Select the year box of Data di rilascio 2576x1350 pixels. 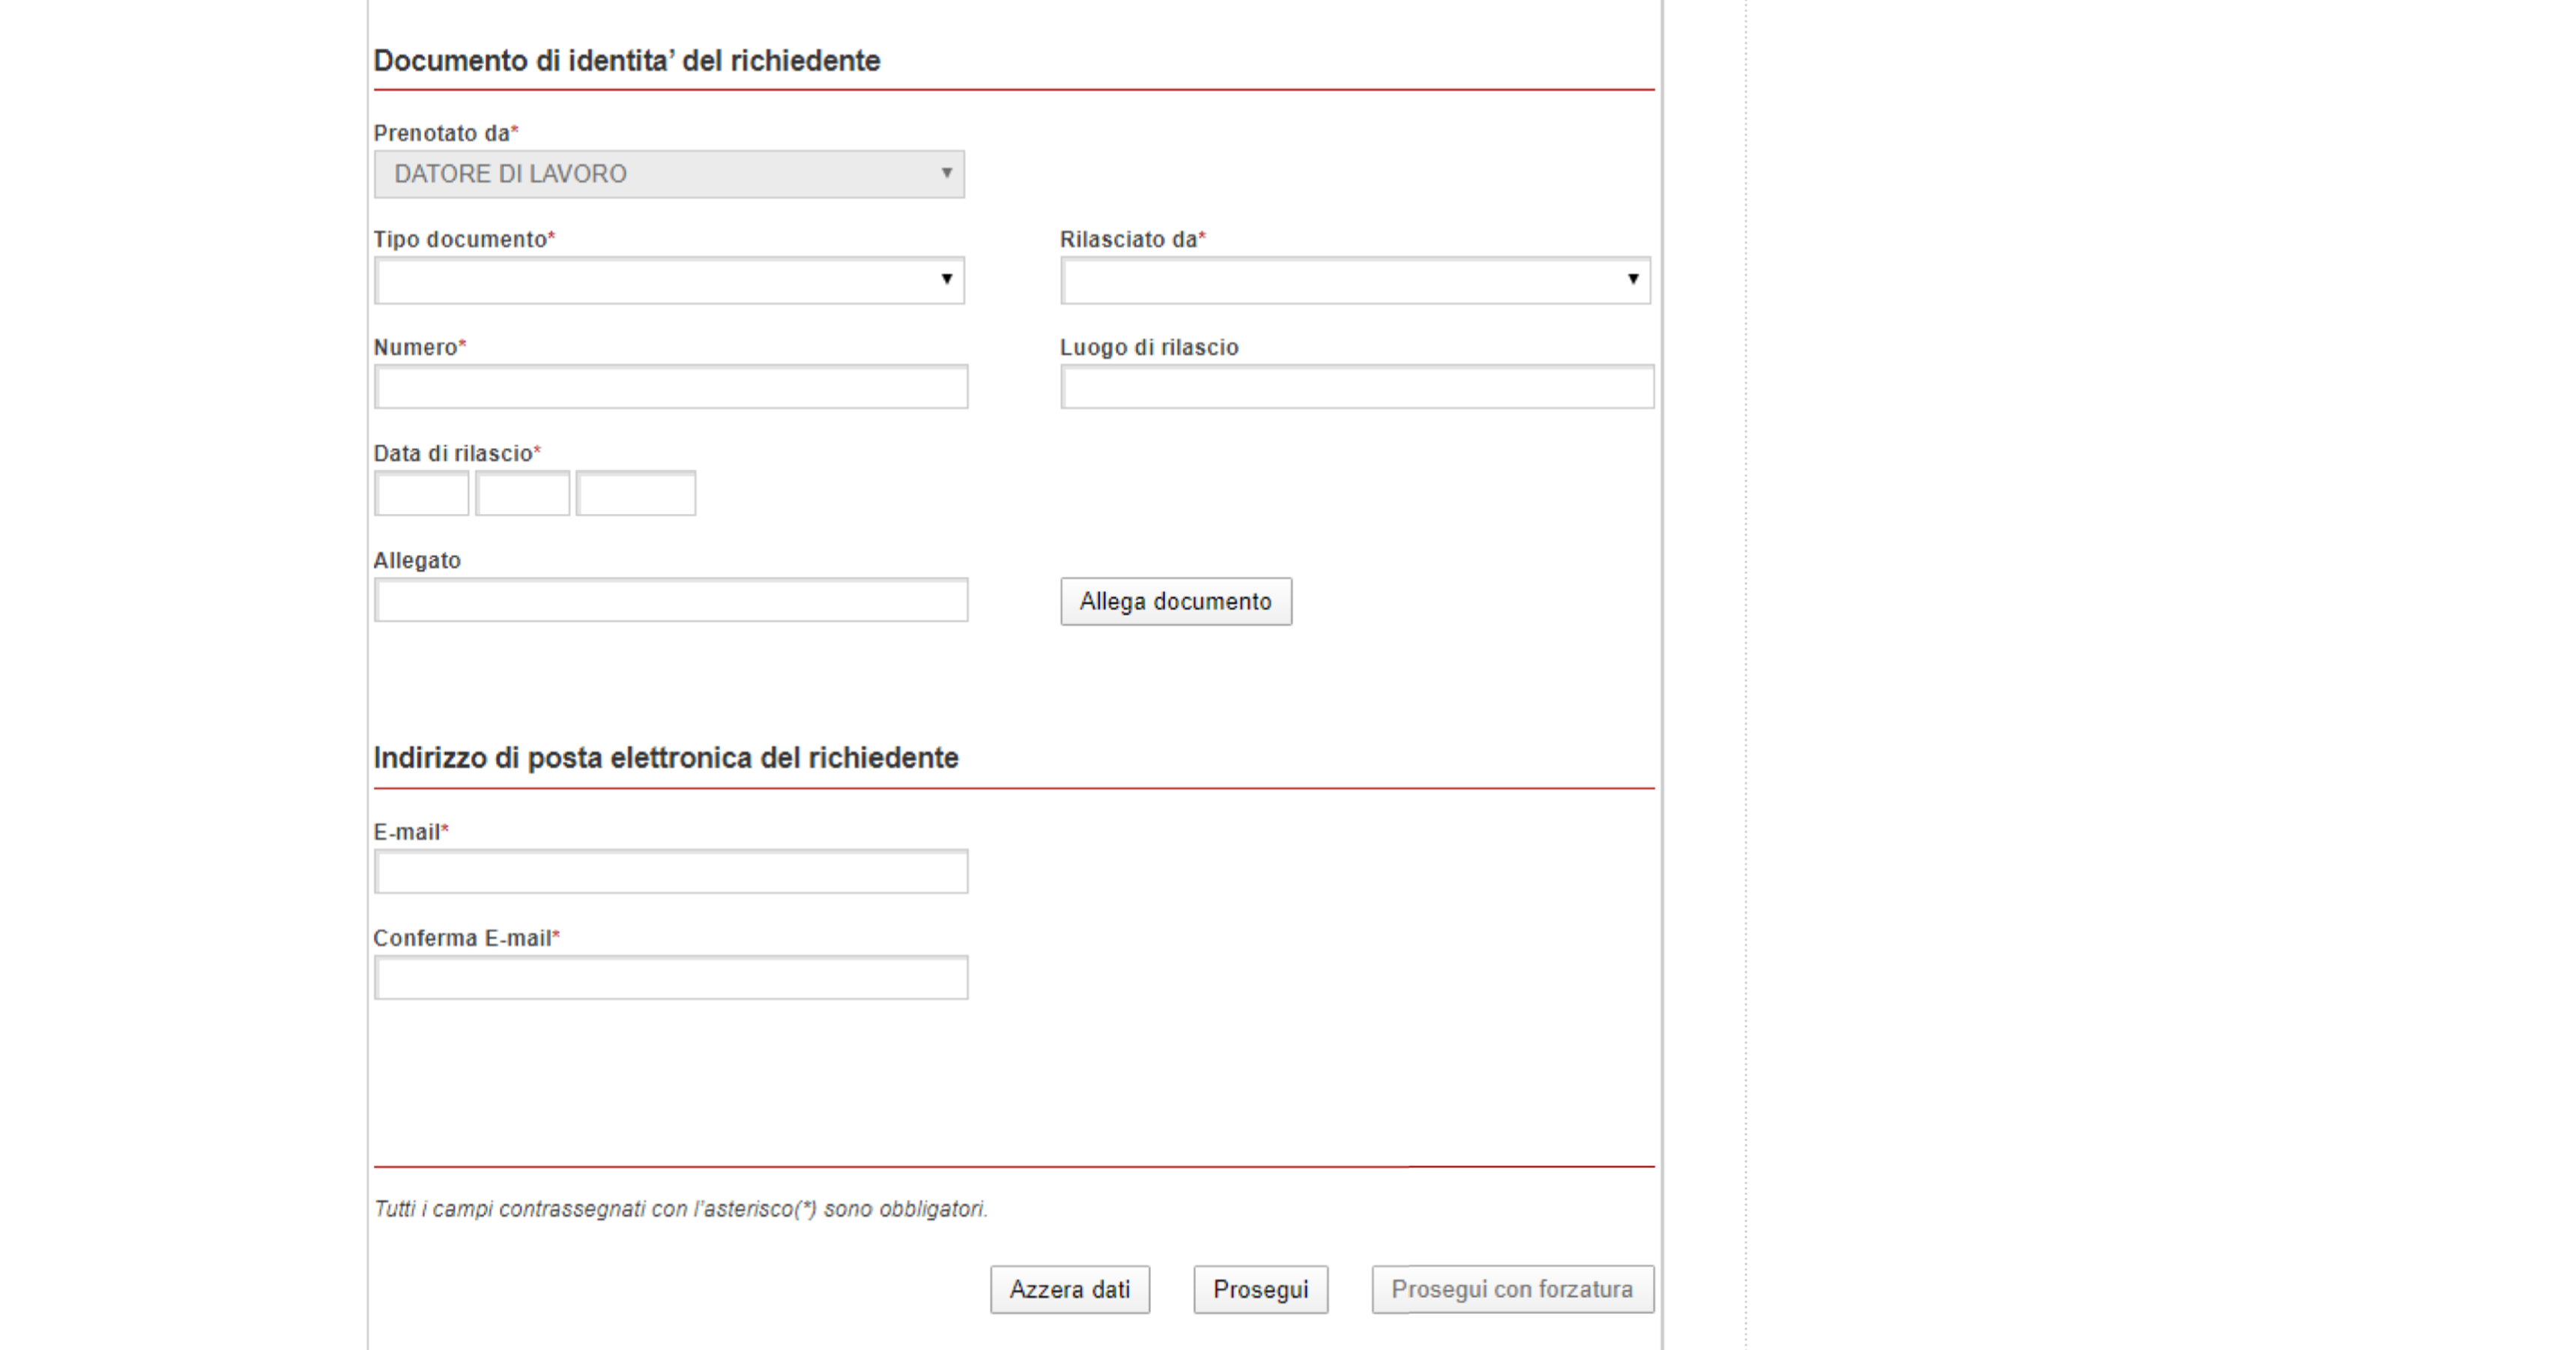pos(635,494)
